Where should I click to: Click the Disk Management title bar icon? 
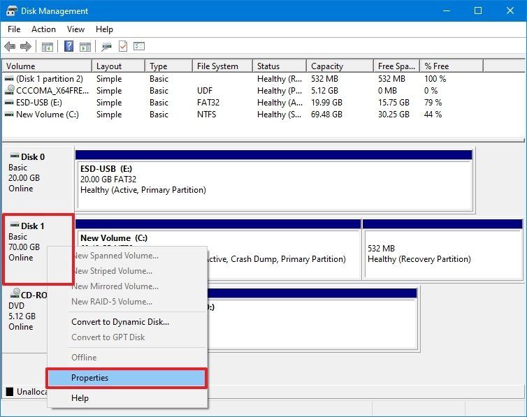click(11, 10)
